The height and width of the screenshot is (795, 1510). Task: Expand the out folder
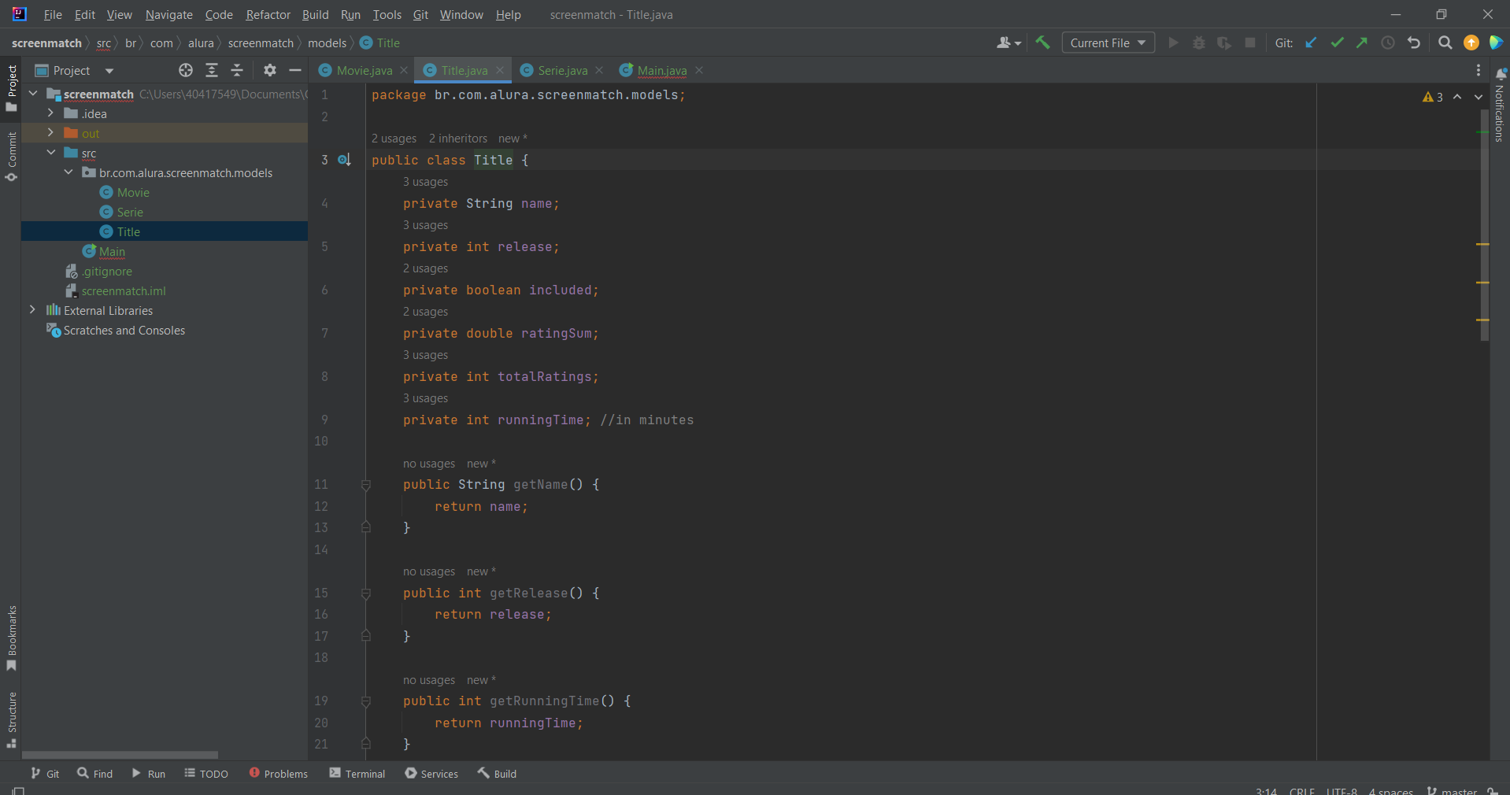[50, 133]
